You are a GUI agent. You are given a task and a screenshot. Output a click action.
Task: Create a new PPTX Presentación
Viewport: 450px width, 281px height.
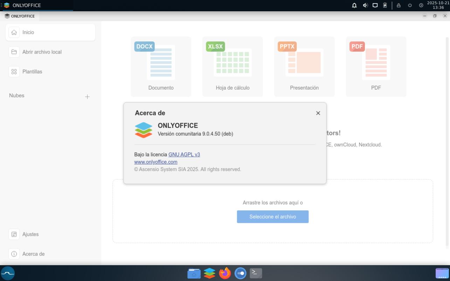[x=304, y=66]
